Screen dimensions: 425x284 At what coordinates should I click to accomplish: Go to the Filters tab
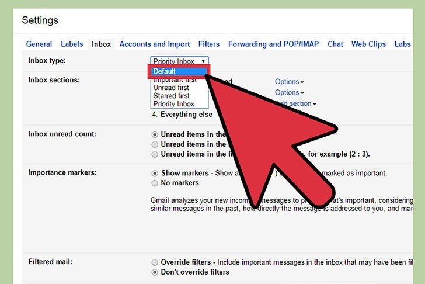pyautogui.click(x=209, y=44)
